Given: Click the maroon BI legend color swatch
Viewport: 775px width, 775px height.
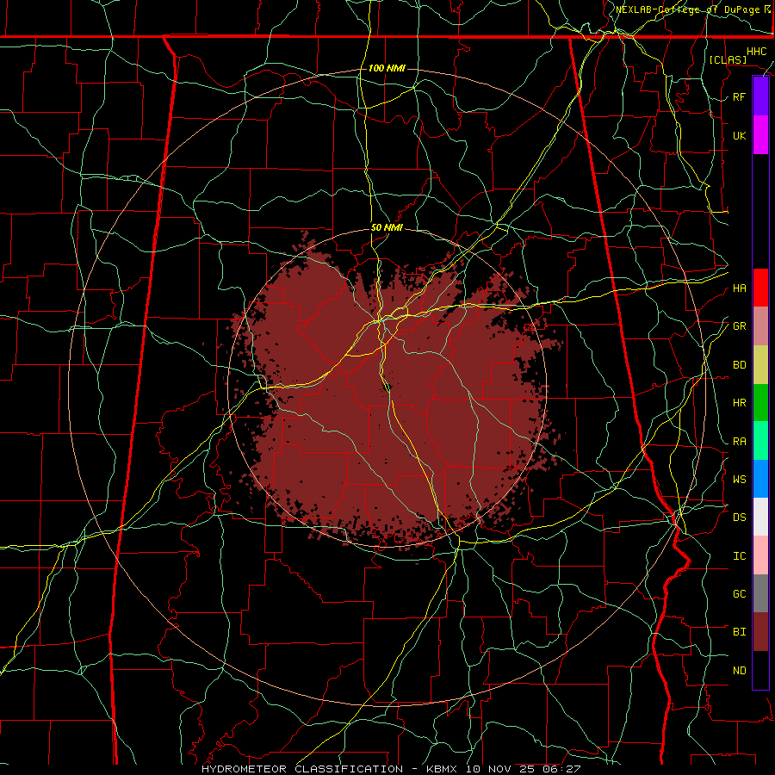Looking at the screenshot, I should coord(760,632).
